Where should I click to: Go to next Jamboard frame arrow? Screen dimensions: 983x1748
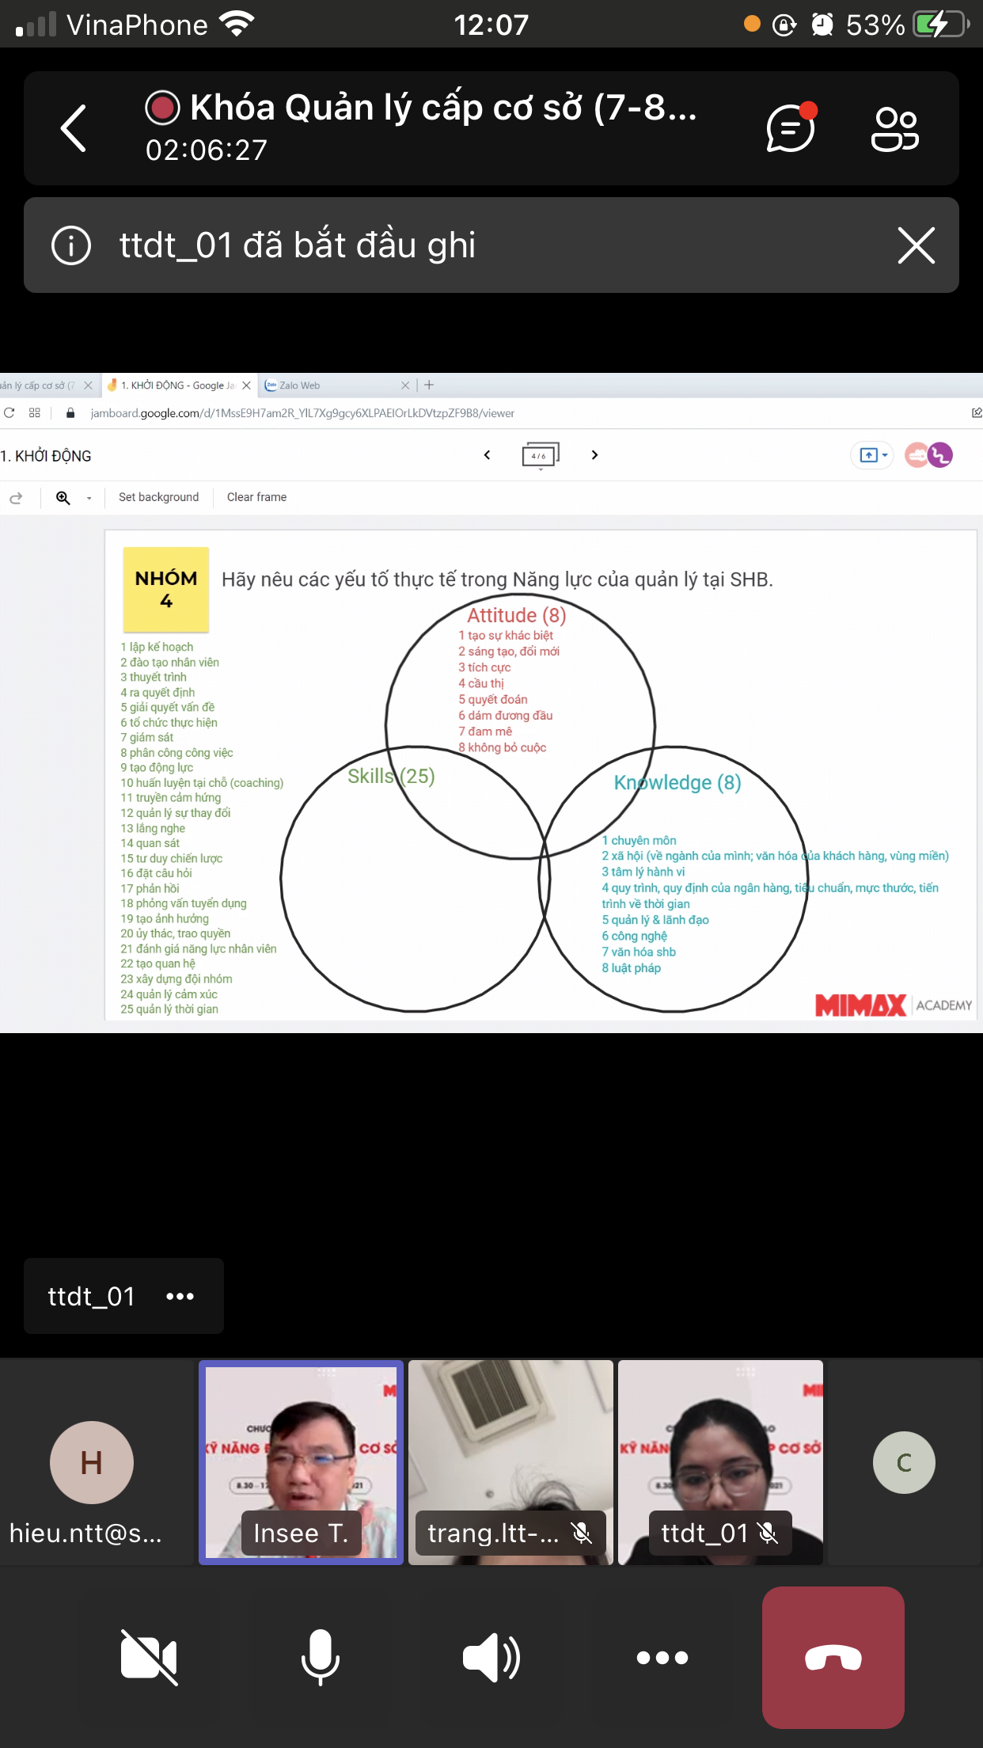(x=594, y=455)
